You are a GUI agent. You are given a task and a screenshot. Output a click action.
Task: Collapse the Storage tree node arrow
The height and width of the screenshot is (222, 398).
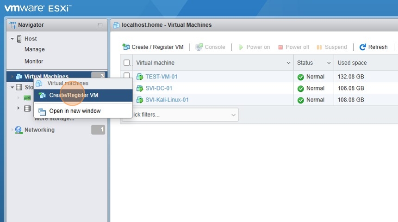(12, 87)
